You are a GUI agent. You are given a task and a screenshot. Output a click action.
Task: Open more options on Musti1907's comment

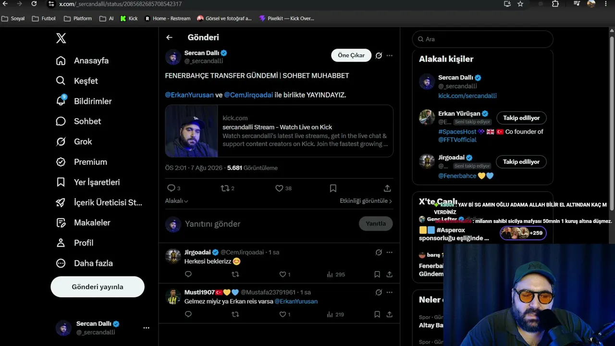(390, 292)
